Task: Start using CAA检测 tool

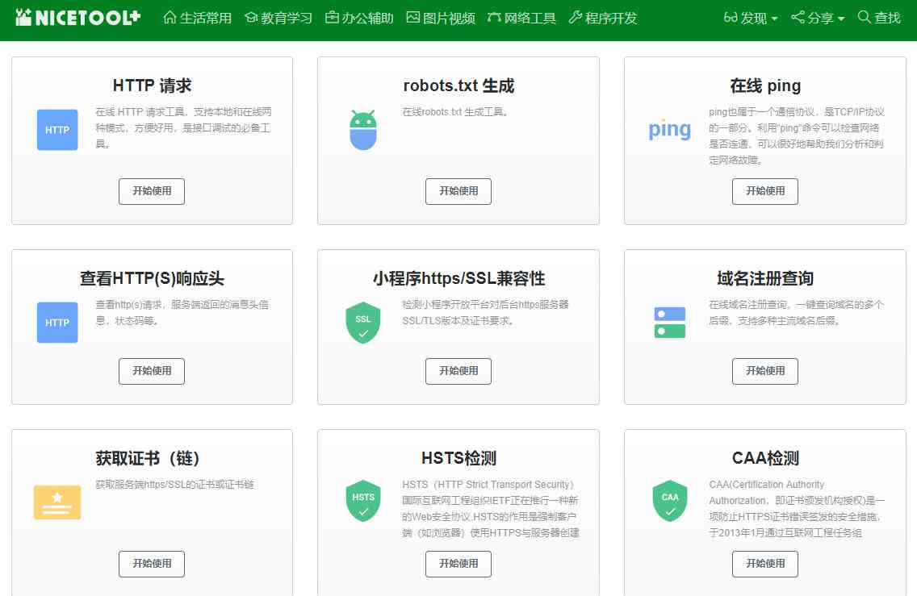Action: click(x=765, y=564)
